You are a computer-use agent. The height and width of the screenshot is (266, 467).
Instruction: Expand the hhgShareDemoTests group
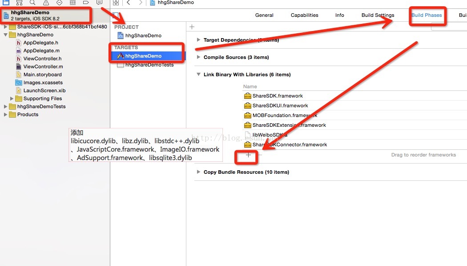(5, 106)
